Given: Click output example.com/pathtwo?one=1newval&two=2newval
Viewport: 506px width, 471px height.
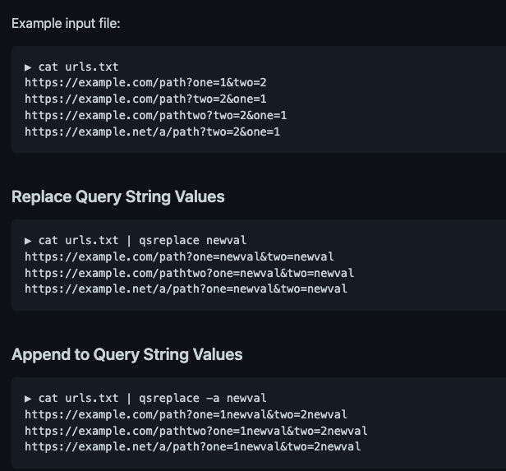Looking at the screenshot, I should pyautogui.click(x=195, y=431).
